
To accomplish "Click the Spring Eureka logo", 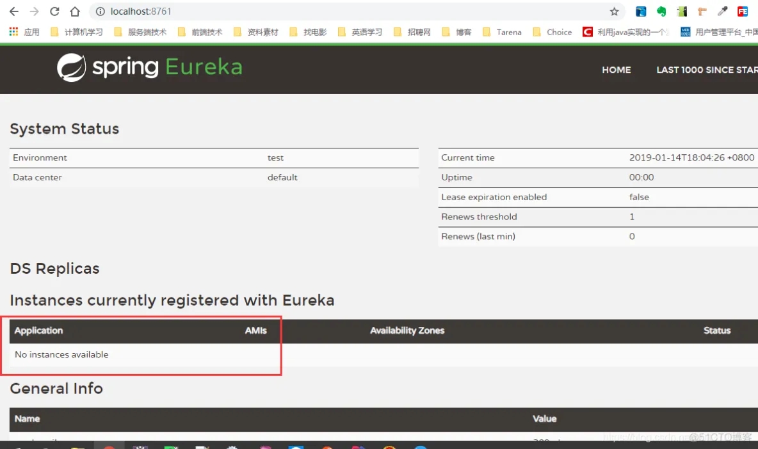I will [x=149, y=67].
